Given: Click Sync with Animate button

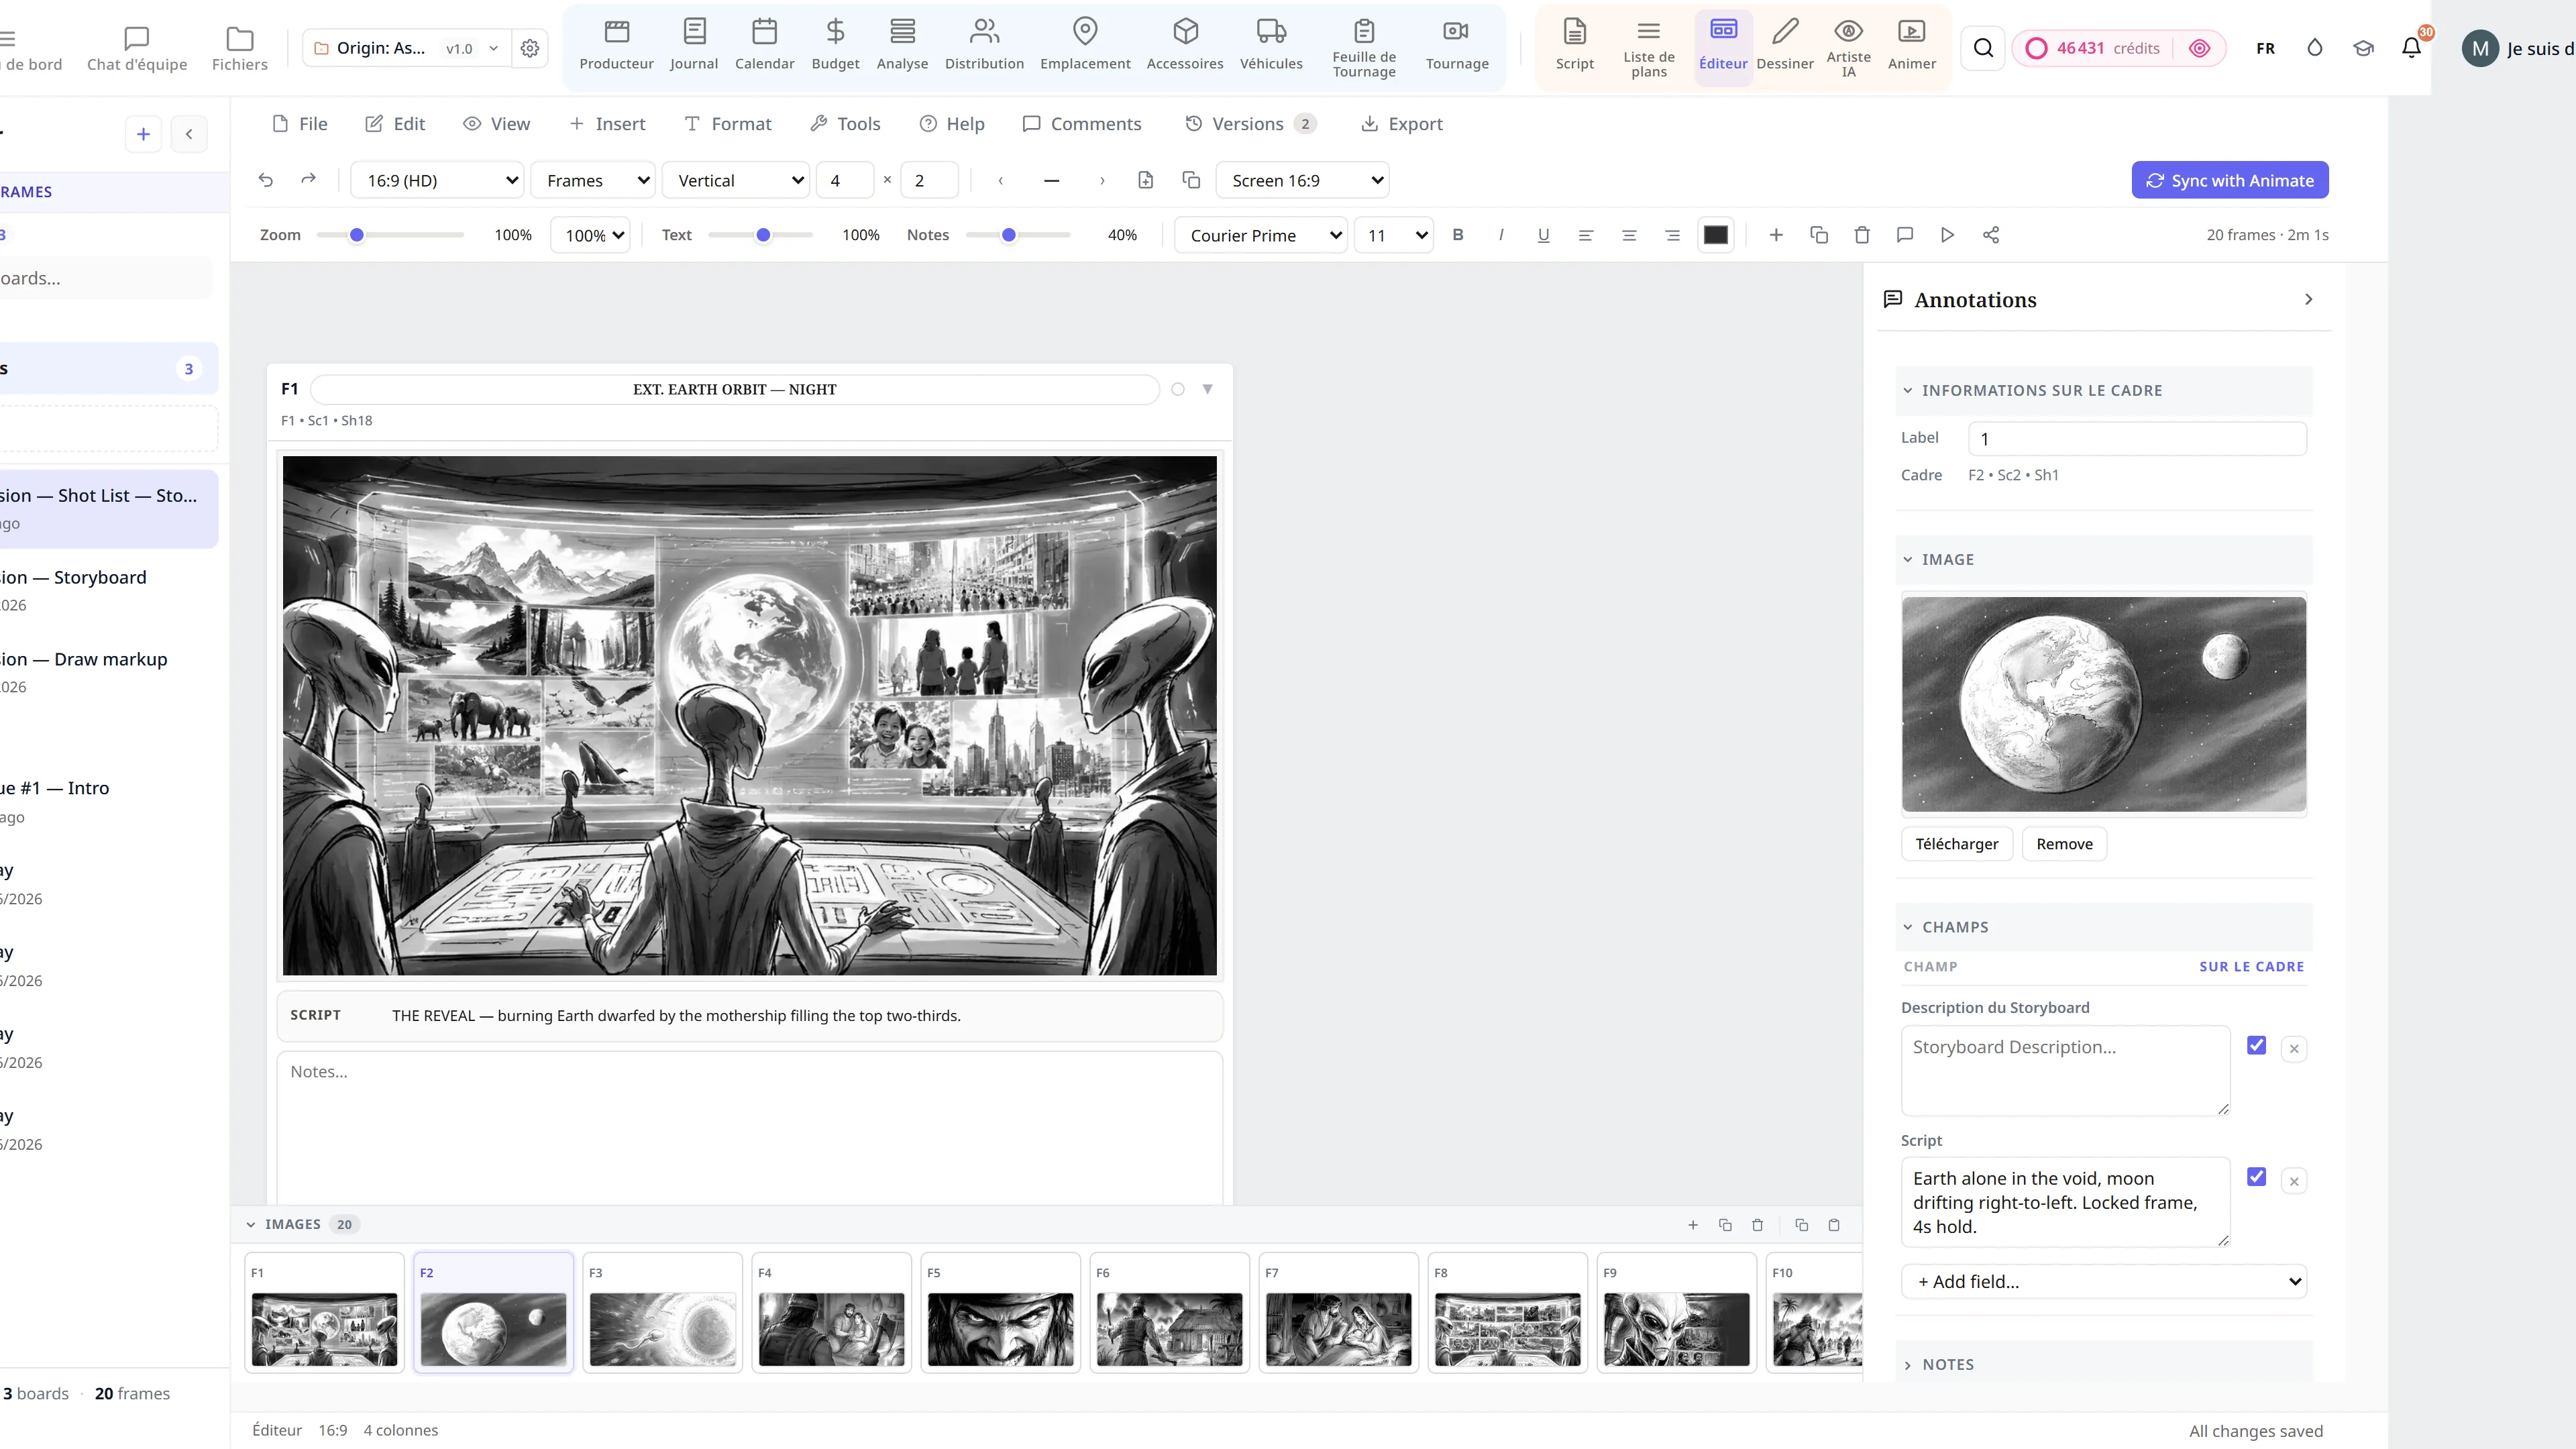Looking at the screenshot, I should coord(2230,180).
